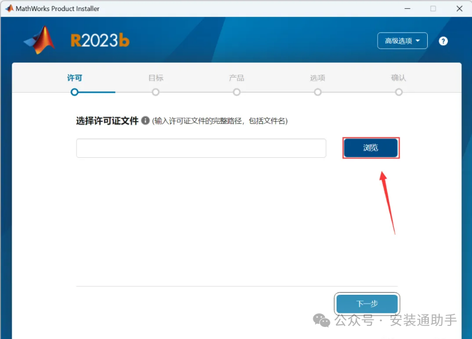
Task: Select the 目标 step tab
Action: (x=156, y=78)
